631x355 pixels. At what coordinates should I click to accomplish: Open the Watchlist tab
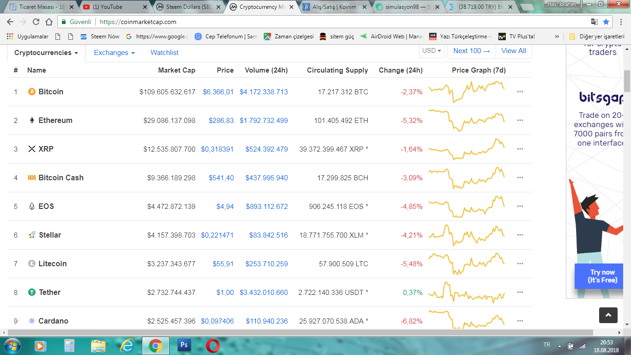click(164, 53)
